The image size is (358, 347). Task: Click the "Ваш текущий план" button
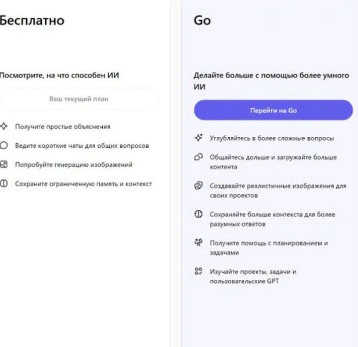tap(79, 99)
